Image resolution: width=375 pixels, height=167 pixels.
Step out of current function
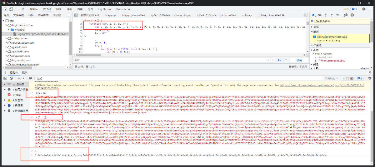coord(332,15)
